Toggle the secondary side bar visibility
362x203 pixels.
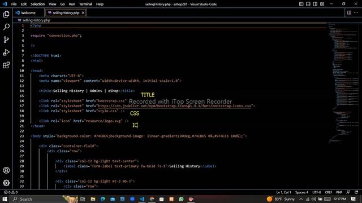[315, 4]
